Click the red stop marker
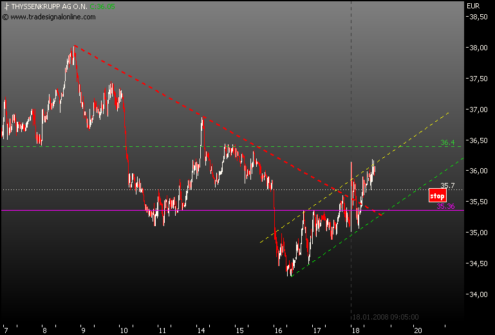 pyautogui.click(x=437, y=195)
